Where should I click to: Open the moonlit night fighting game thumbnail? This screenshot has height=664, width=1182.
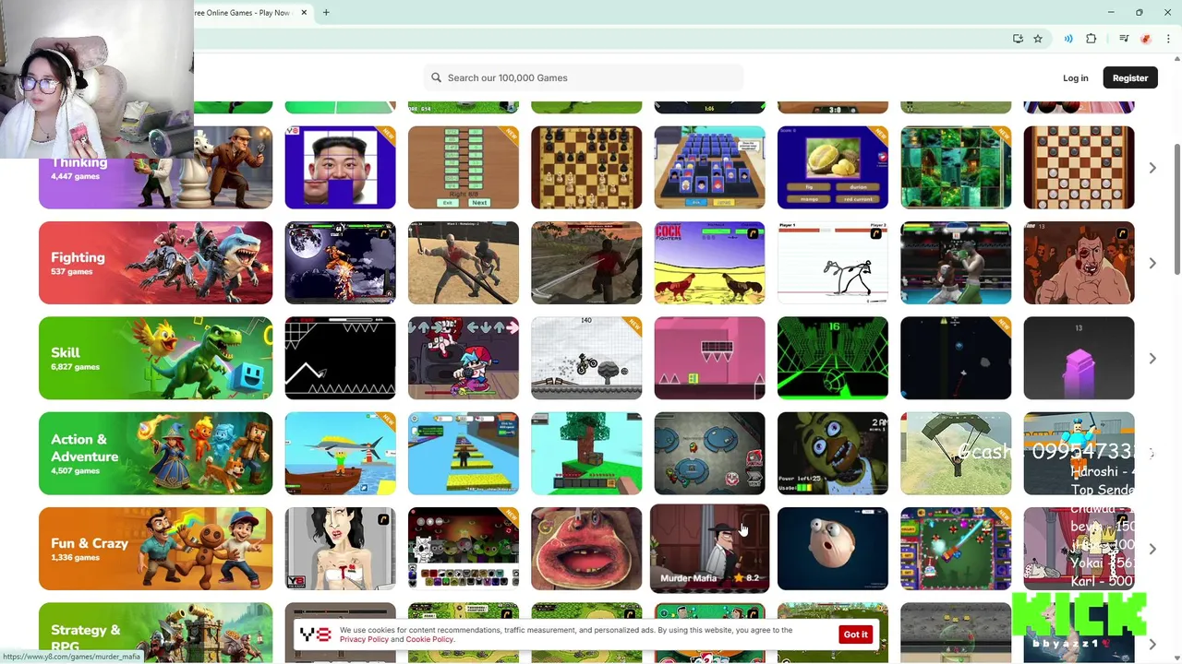point(340,263)
